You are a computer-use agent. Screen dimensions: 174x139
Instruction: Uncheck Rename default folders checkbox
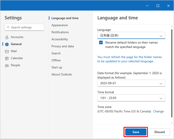(101, 42)
